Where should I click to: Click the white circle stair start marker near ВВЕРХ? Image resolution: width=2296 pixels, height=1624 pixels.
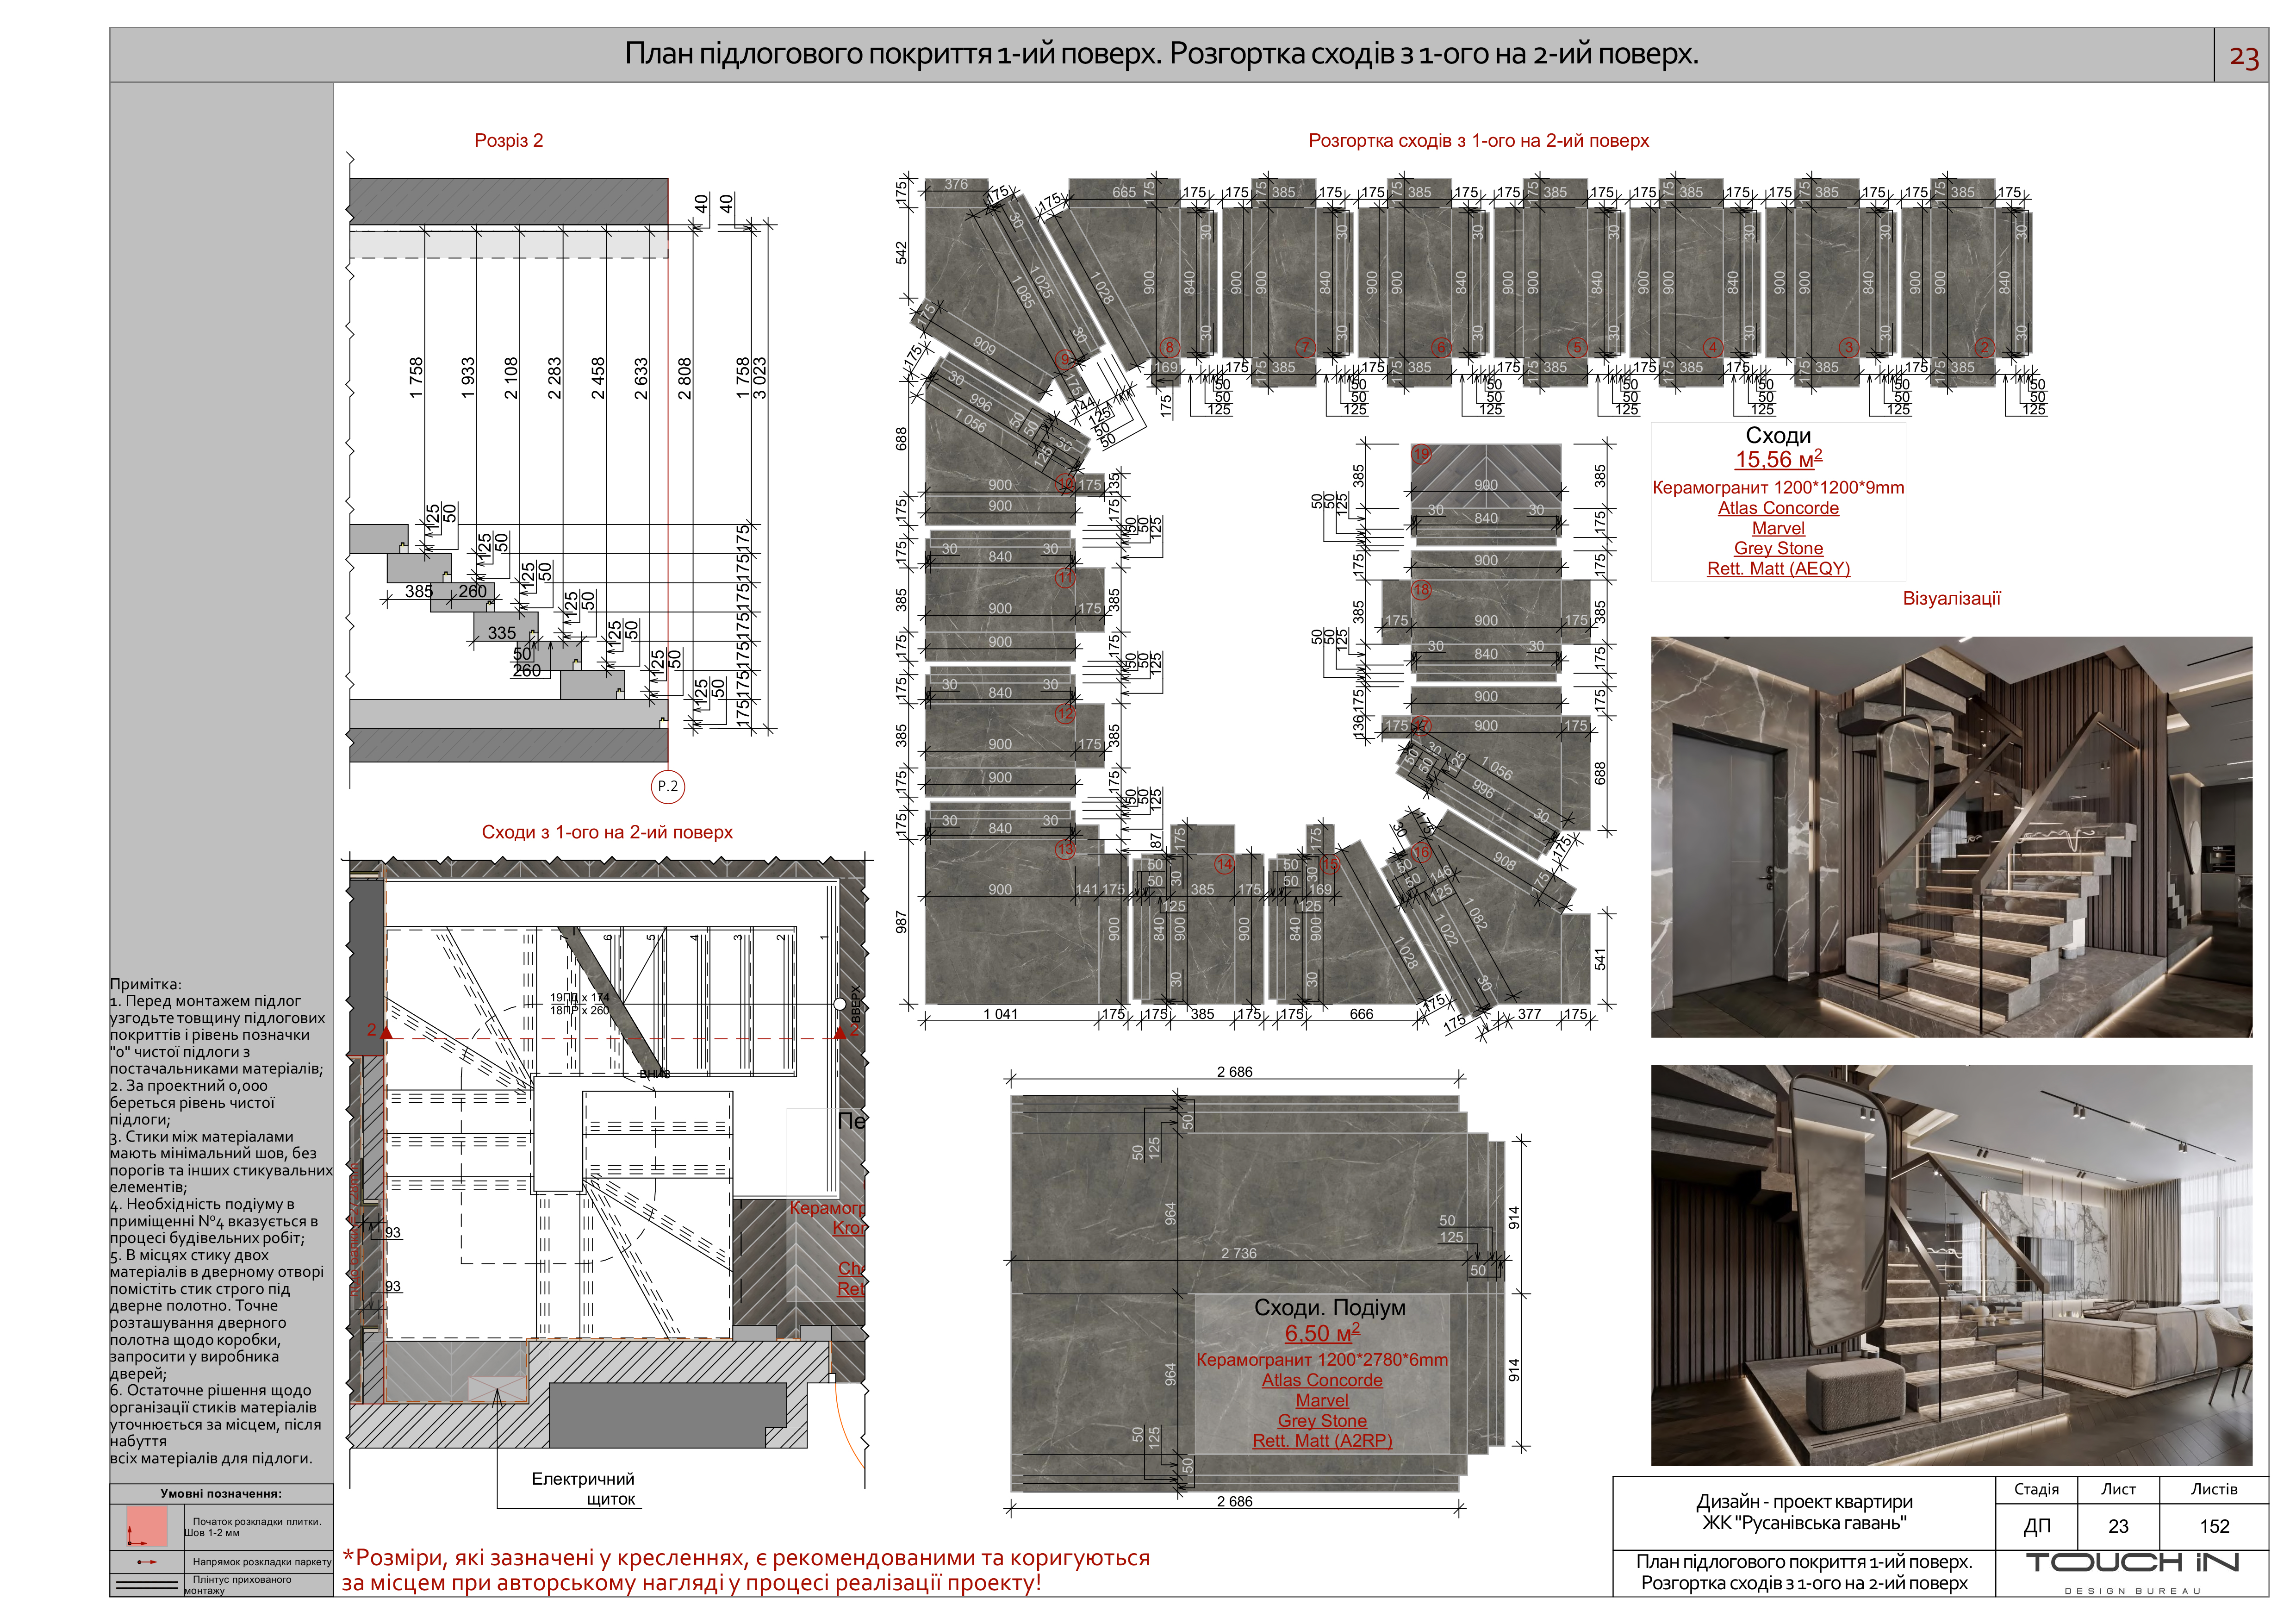coord(841,1004)
